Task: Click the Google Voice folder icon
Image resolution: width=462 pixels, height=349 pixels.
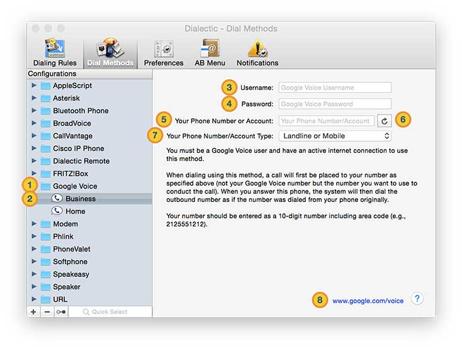Action: 45,186
